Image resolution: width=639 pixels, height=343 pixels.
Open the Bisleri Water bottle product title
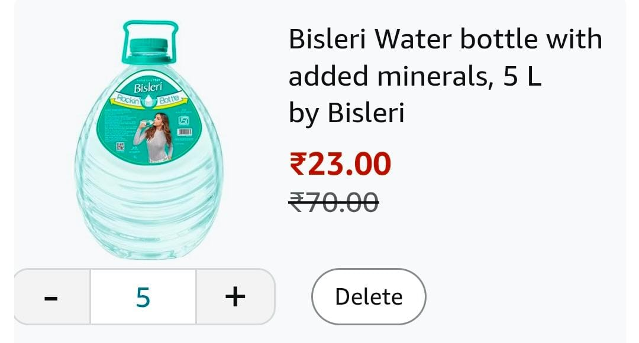tap(445, 40)
